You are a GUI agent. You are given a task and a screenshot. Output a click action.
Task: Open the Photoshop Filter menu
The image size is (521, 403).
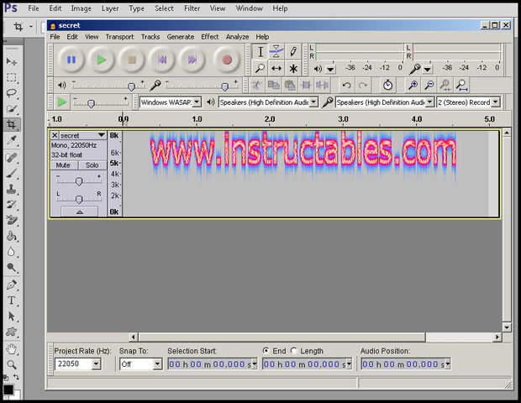click(192, 8)
